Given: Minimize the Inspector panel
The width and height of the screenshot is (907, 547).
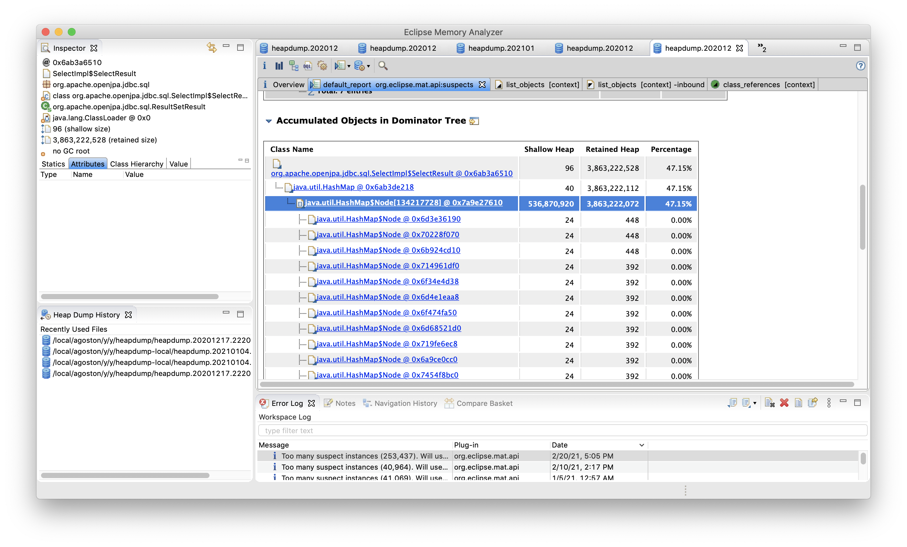Looking at the screenshot, I should coord(226,47).
